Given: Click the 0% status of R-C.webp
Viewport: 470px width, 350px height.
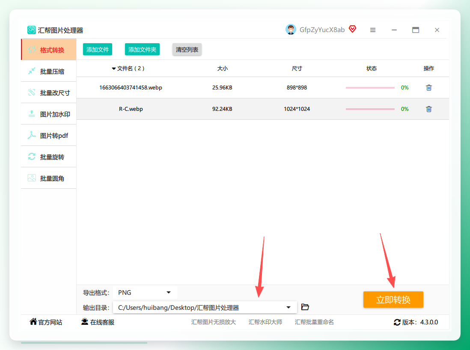Looking at the screenshot, I should (x=405, y=109).
